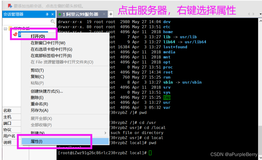
Task: Click the bookmark arrow icon in the address bar
Action: (10, 6)
